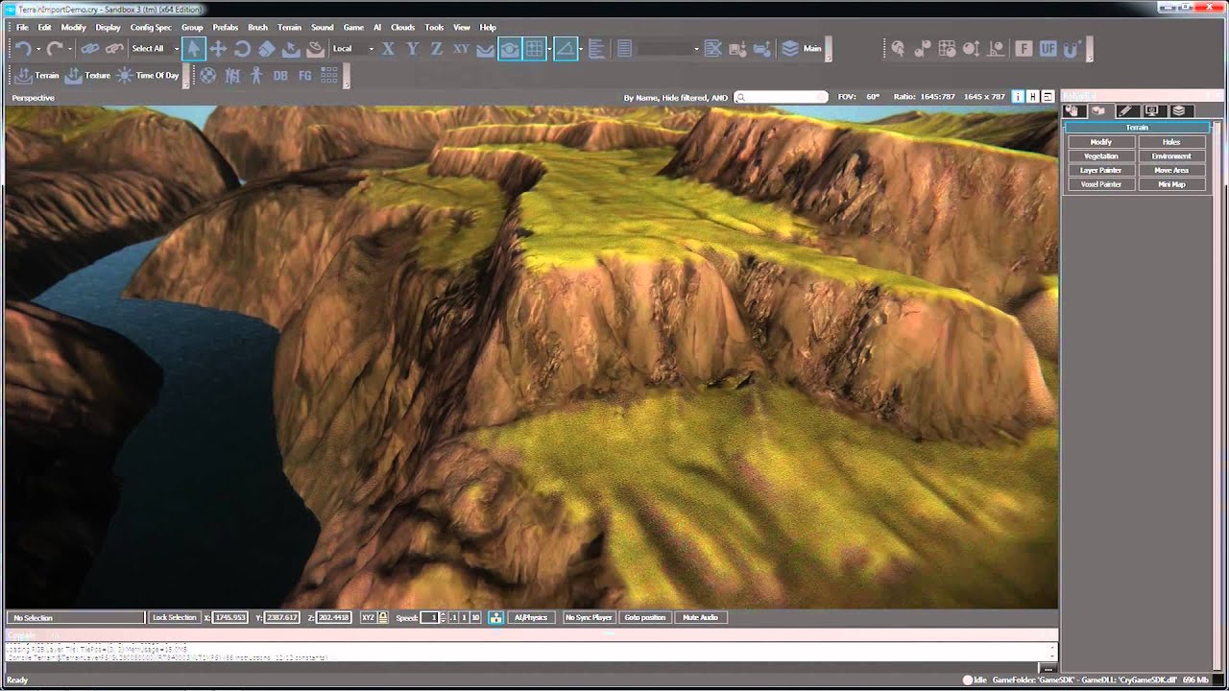Activate the Select Terrain tool
Viewport: 1229px width, 691px height.
pos(291,48)
